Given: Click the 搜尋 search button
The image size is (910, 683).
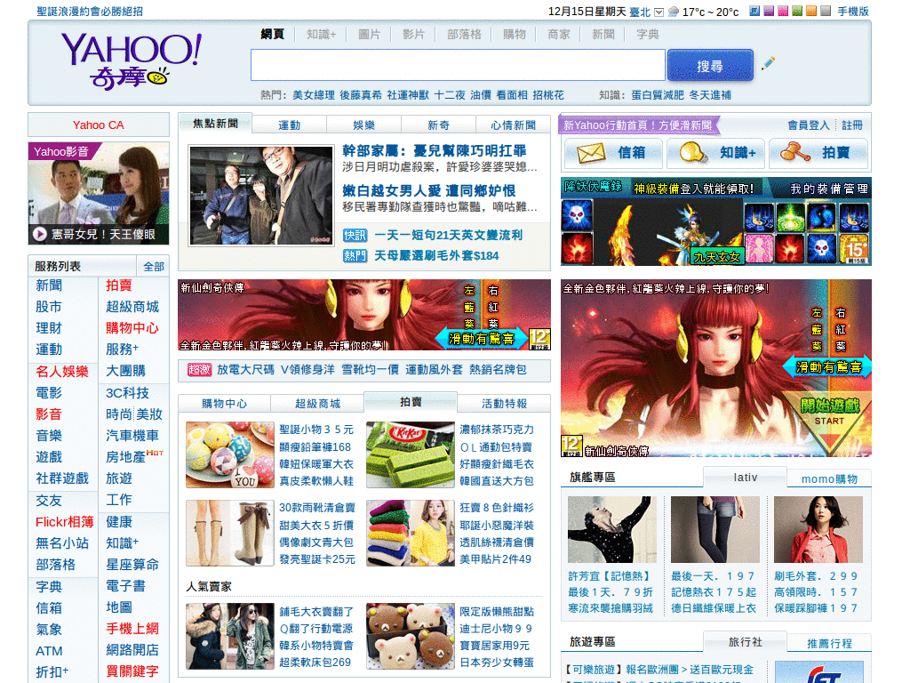Looking at the screenshot, I should (710, 65).
